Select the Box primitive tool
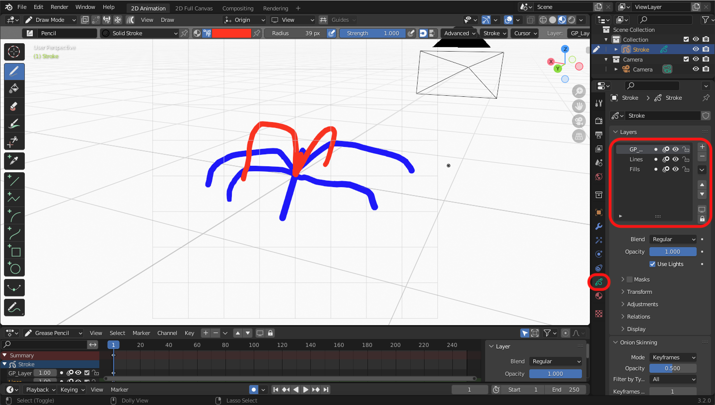The image size is (715, 405). [14, 250]
